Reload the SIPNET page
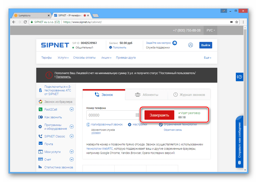 pos(25,22)
